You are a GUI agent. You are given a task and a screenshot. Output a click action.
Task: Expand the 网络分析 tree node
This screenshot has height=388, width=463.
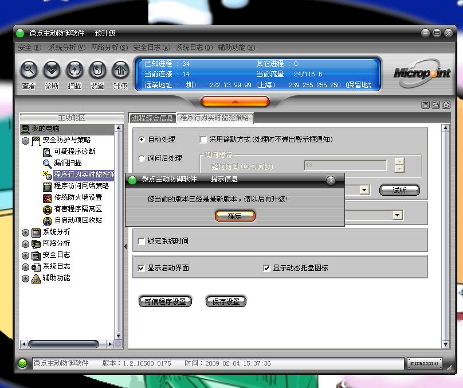[26, 244]
